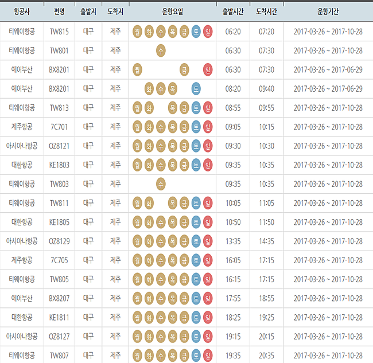Click the 도착시간 column header

click(266, 11)
